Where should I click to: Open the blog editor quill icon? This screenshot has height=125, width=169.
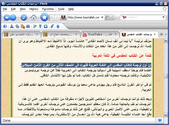[x=52, y=26]
